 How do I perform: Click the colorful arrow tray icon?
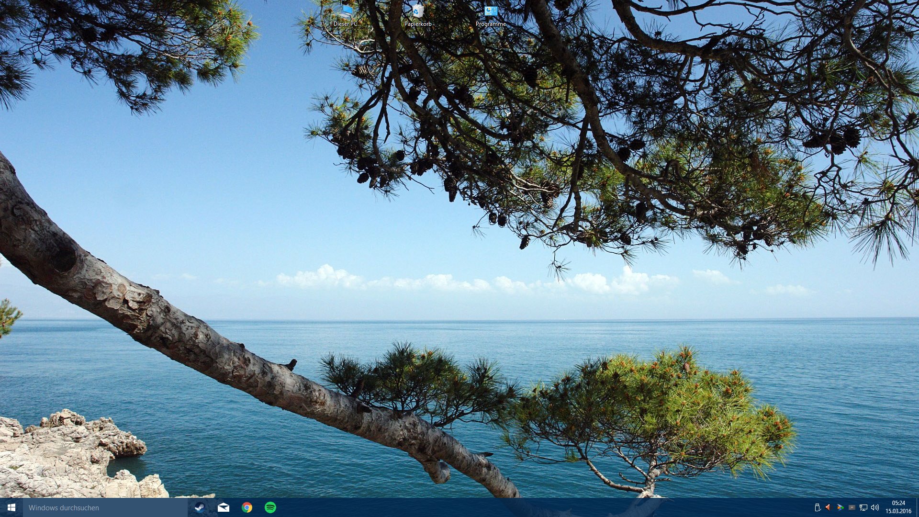click(x=840, y=507)
